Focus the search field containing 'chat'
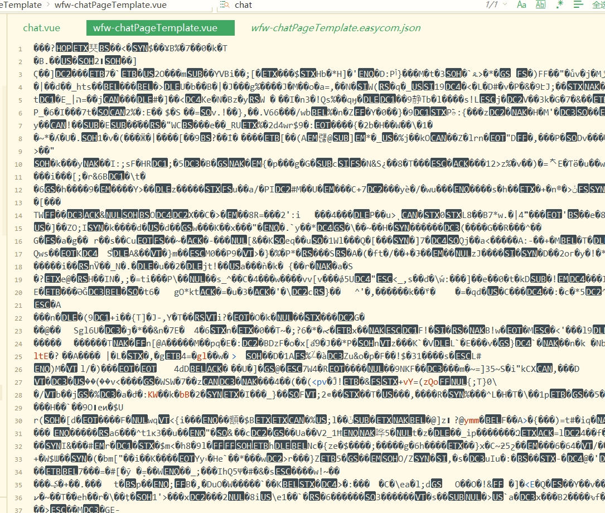Viewport: 605px width, 513px height. point(347,4)
